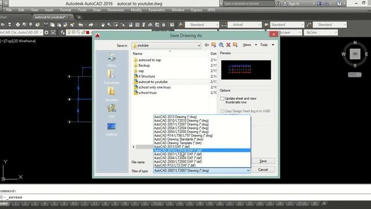Click the Cancel button
This screenshot has height=209, width=371.
[x=263, y=170]
